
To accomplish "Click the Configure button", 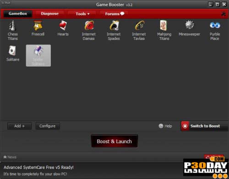I will coord(48,126).
